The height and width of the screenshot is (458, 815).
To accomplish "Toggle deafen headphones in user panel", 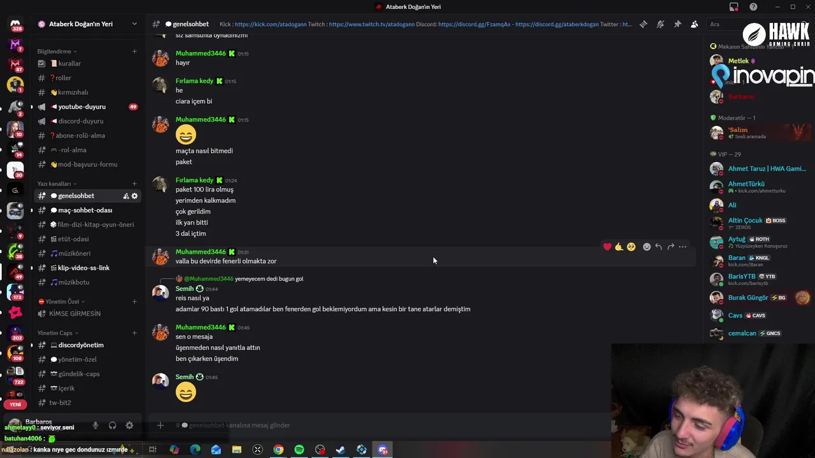I will point(113,426).
